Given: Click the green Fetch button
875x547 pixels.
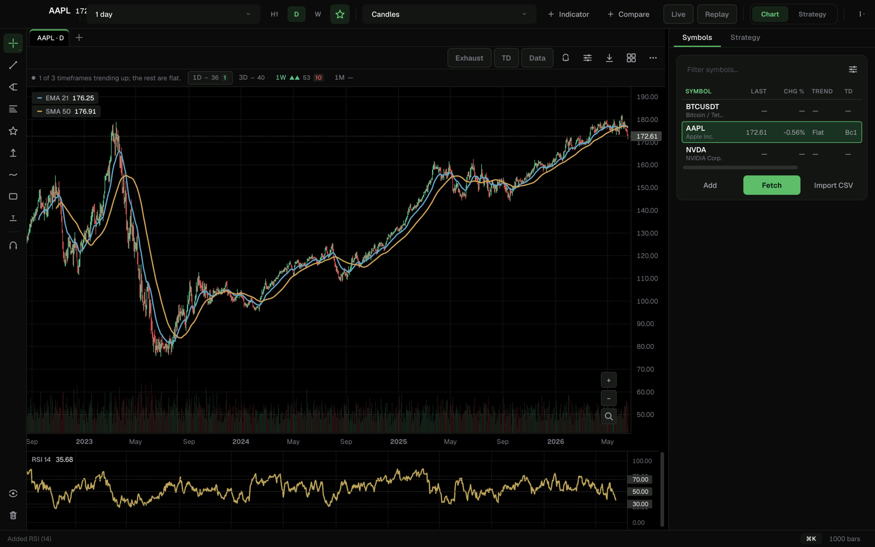Looking at the screenshot, I should pos(772,185).
